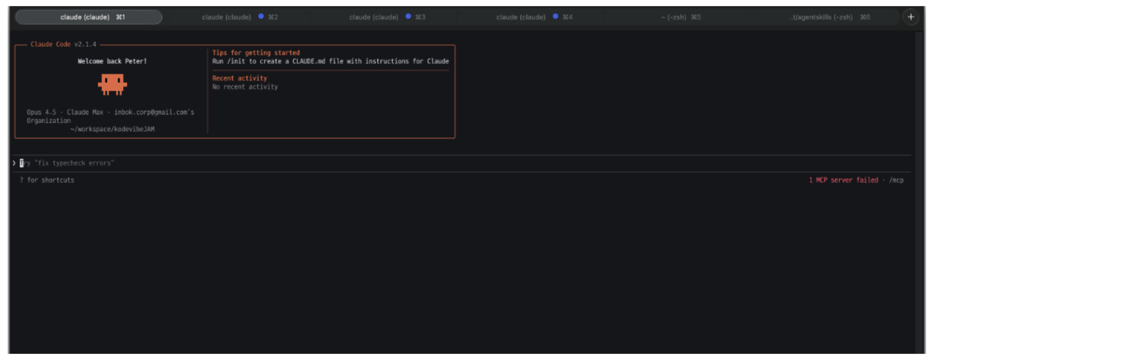Click the "Run /init to create a CLAUDE.md" tip
Viewport: 1143px width, 364px height.
pos(330,61)
